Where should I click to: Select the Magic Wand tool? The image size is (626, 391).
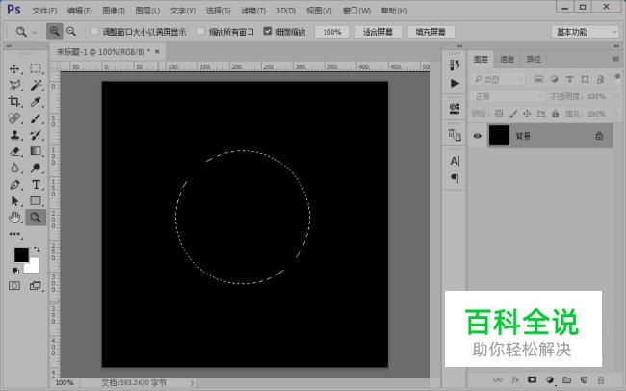click(36, 85)
